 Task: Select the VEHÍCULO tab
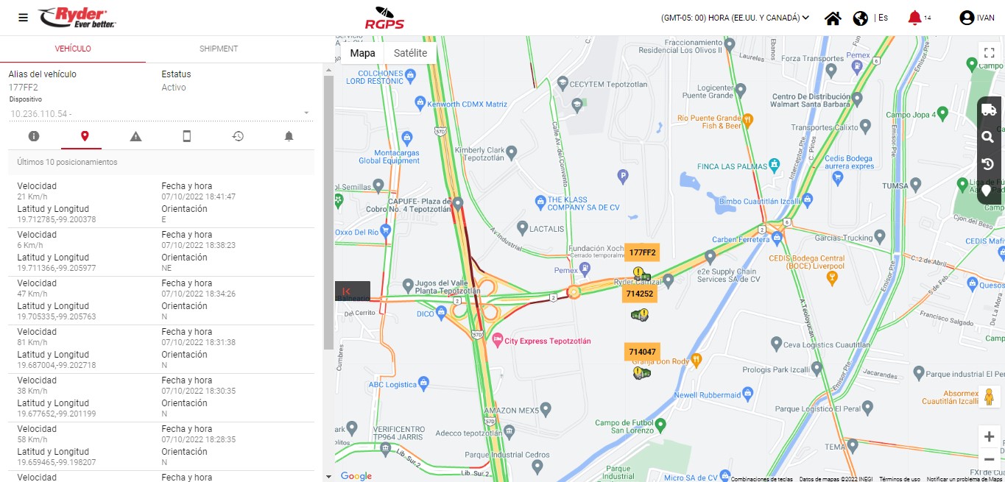pyautogui.click(x=73, y=49)
